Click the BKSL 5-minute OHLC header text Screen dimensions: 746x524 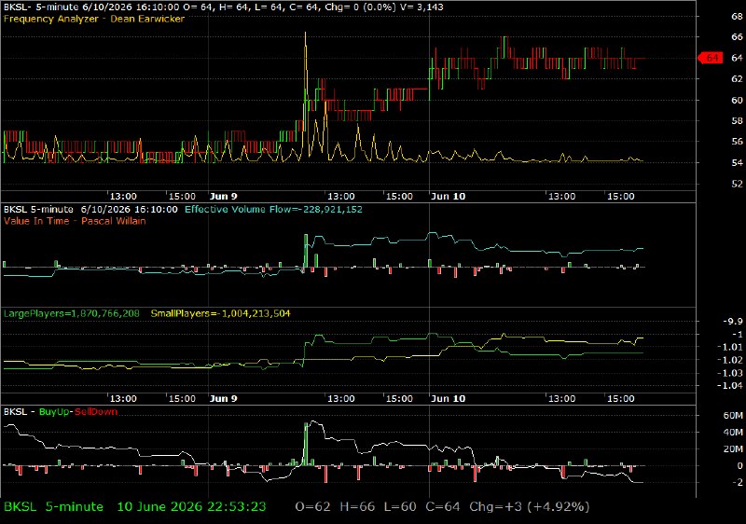coord(224,7)
